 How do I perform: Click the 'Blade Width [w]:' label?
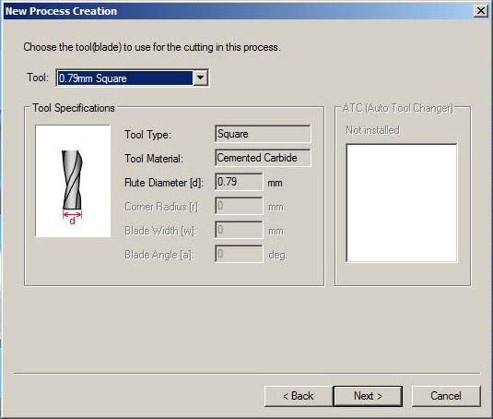coord(160,231)
